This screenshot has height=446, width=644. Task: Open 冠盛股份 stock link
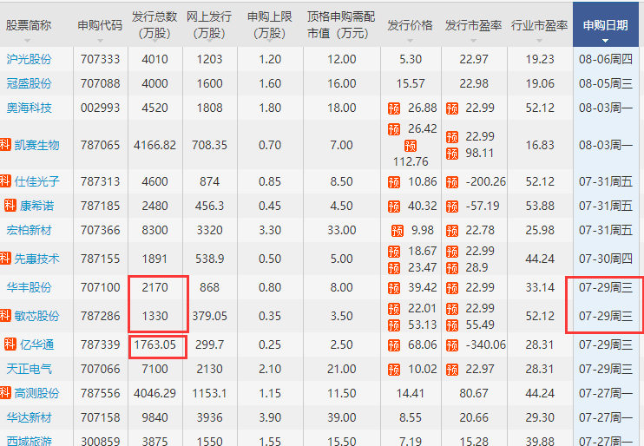coord(29,83)
